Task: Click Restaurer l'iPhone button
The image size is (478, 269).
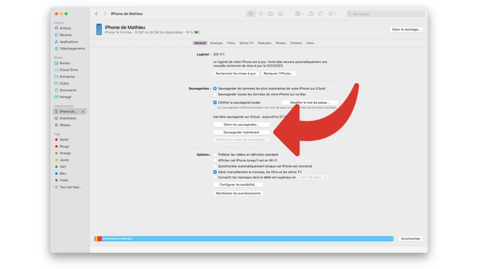Action: point(278,73)
